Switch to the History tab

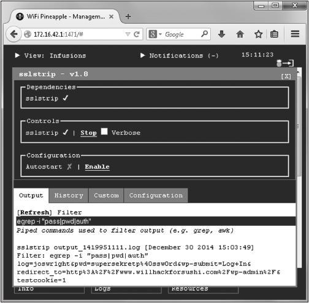(x=69, y=195)
